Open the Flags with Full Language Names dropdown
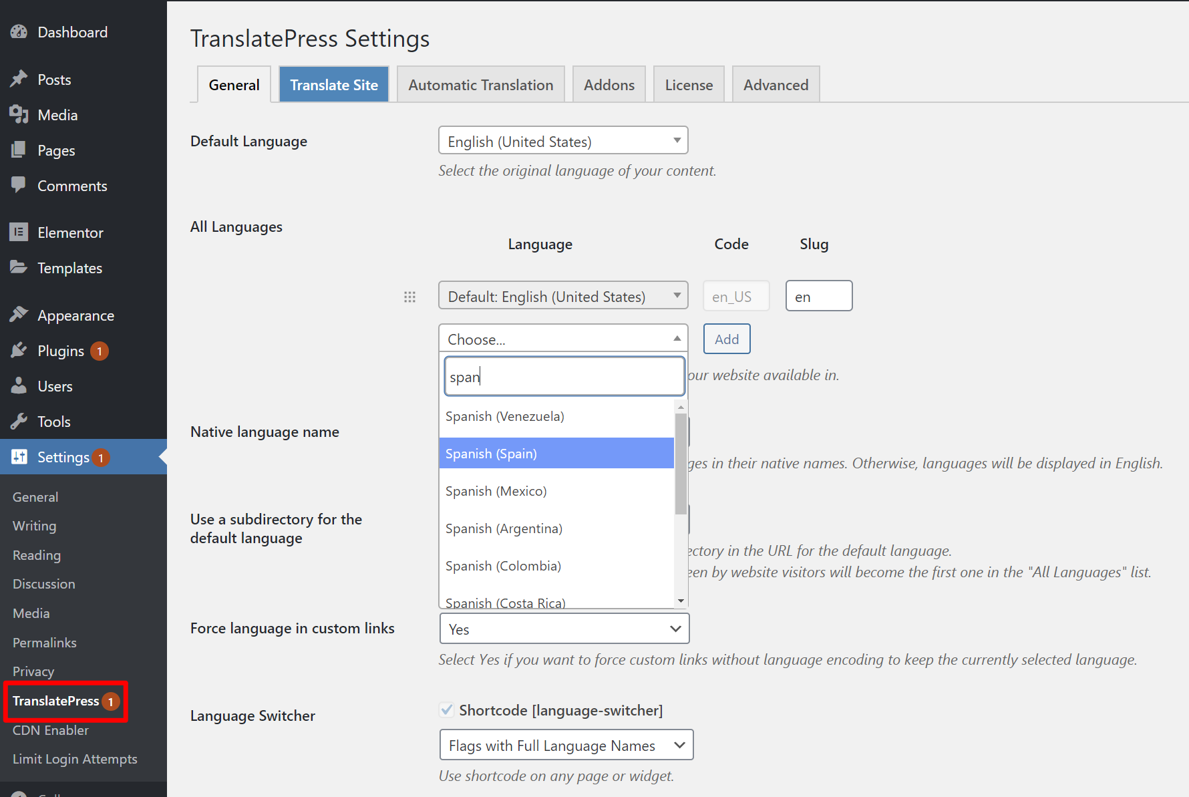The image size is (1189, 797). [566, 745]
